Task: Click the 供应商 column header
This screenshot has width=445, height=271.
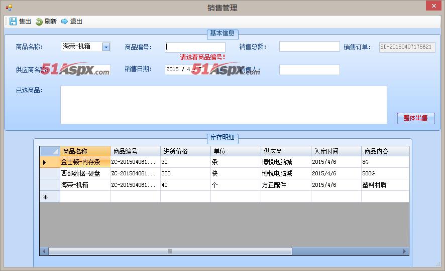Action: 286,151
